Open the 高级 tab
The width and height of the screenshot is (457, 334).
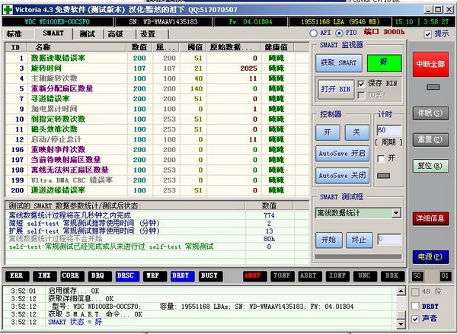tap(116, 34)
